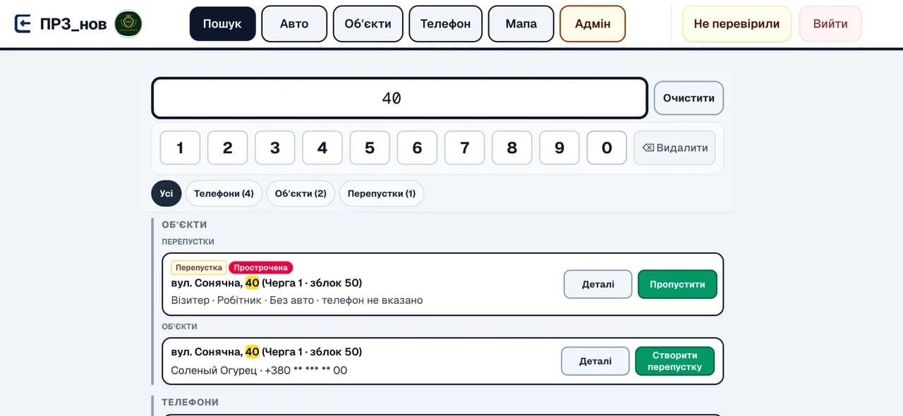This screenshot has width=903, height=416.
Task: Log out with the Вийти button
Action: [x=830, y=23]
